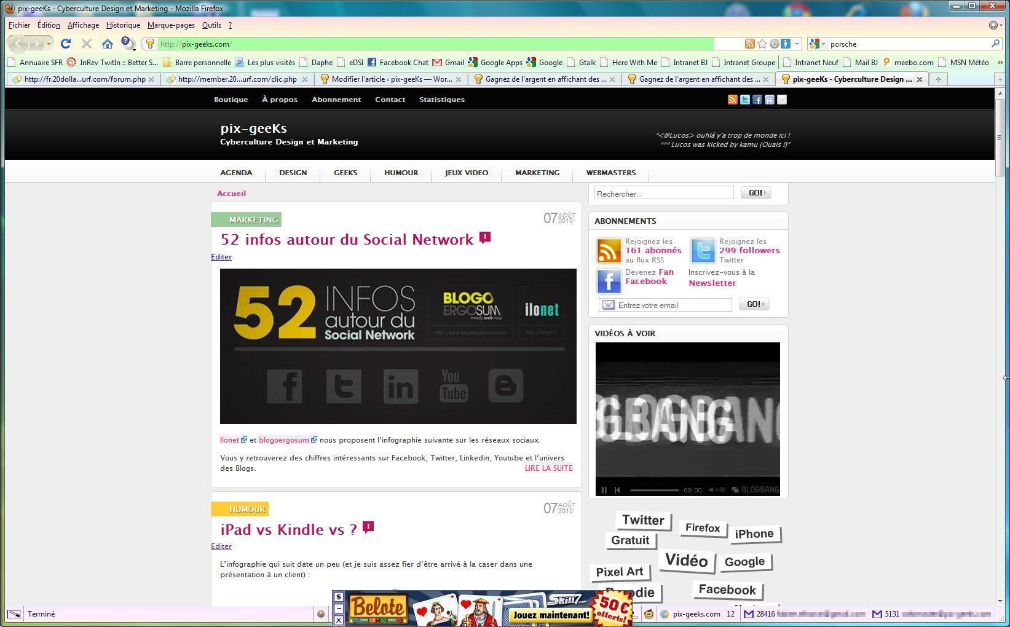
Task: Click the Editer link under 52 infos title
Action: (x=221, y=257)
